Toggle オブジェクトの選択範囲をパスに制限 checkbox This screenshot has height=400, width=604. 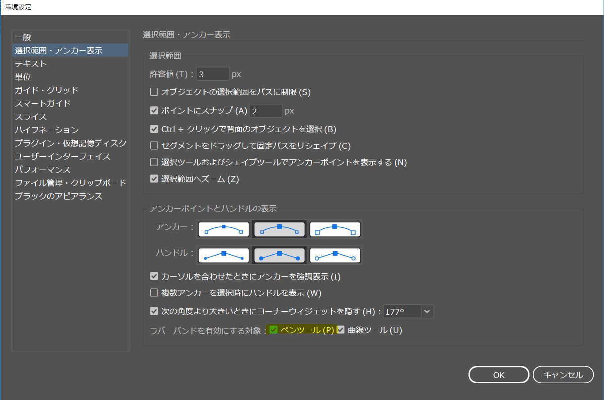pyautogui.click(x=154, y=92)
